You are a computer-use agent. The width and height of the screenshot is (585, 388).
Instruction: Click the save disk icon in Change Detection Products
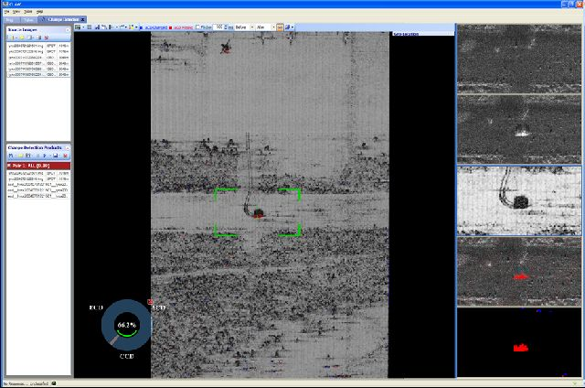55,156
